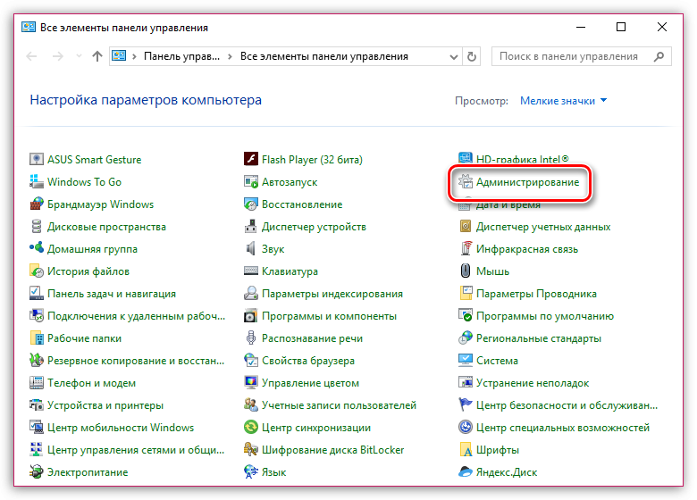Viewport: 697px width, 500px height.
Task: Open the Электропитание icon
Action: pos(37,472)
